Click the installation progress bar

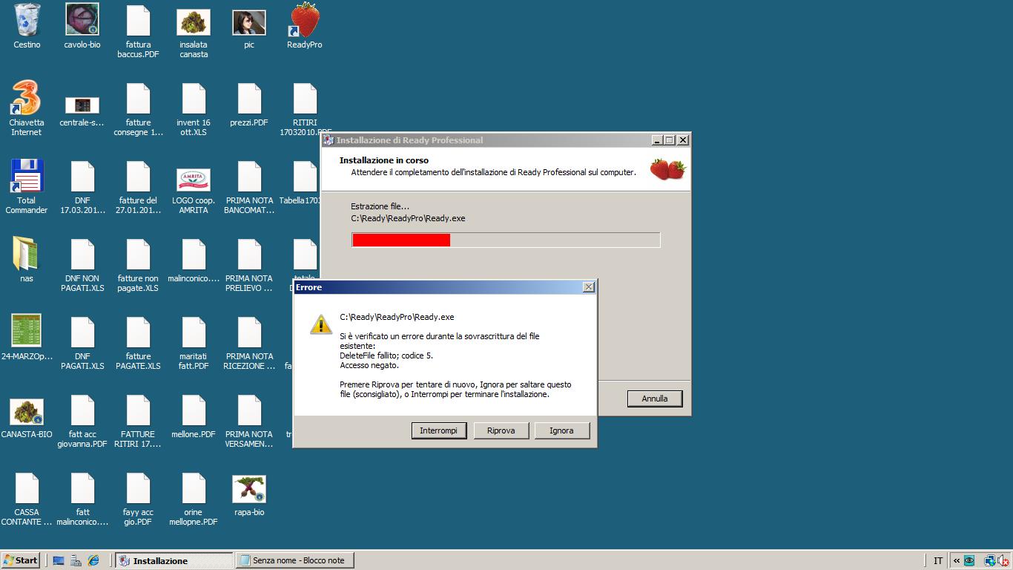tap(506, 240)
